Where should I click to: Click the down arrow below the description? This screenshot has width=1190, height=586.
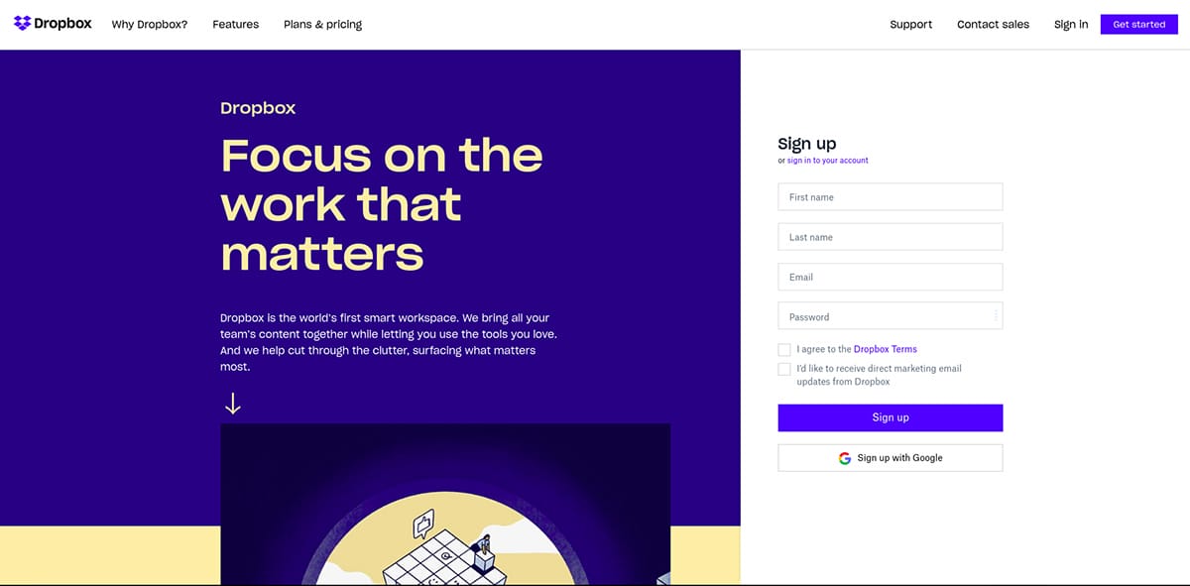click(x=233, y=403)
